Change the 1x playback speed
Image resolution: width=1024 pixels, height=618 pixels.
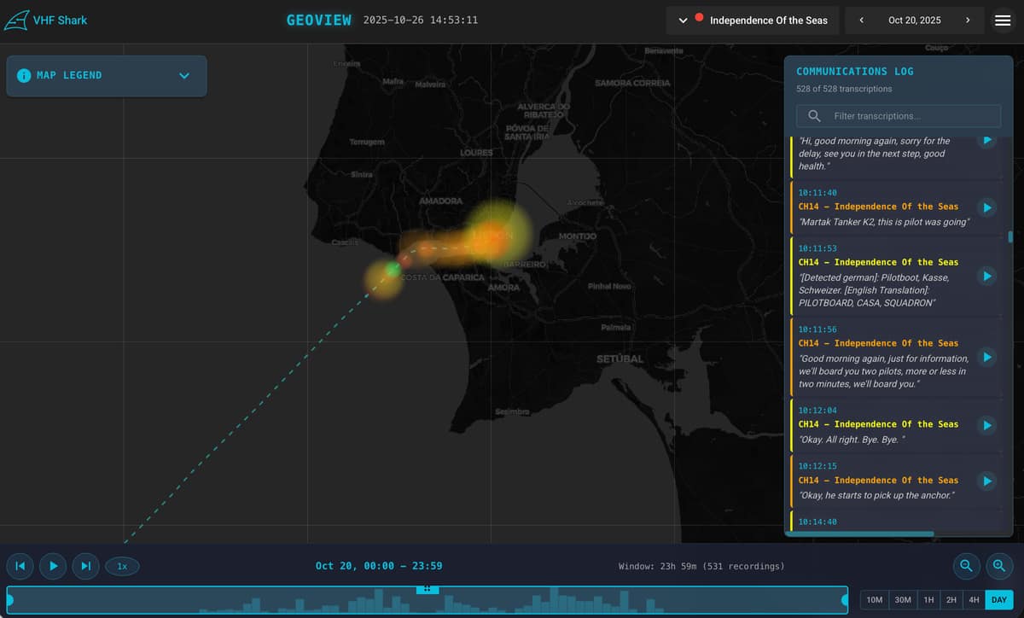point(122,566)
